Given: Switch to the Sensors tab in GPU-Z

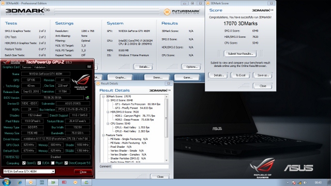Looking at the screenshot, I should tap(27, 67).
